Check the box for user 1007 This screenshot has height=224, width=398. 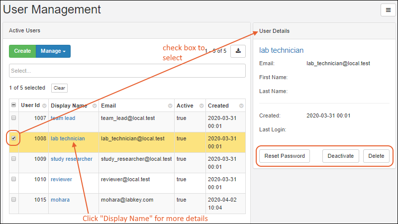[x=13, y=118]
